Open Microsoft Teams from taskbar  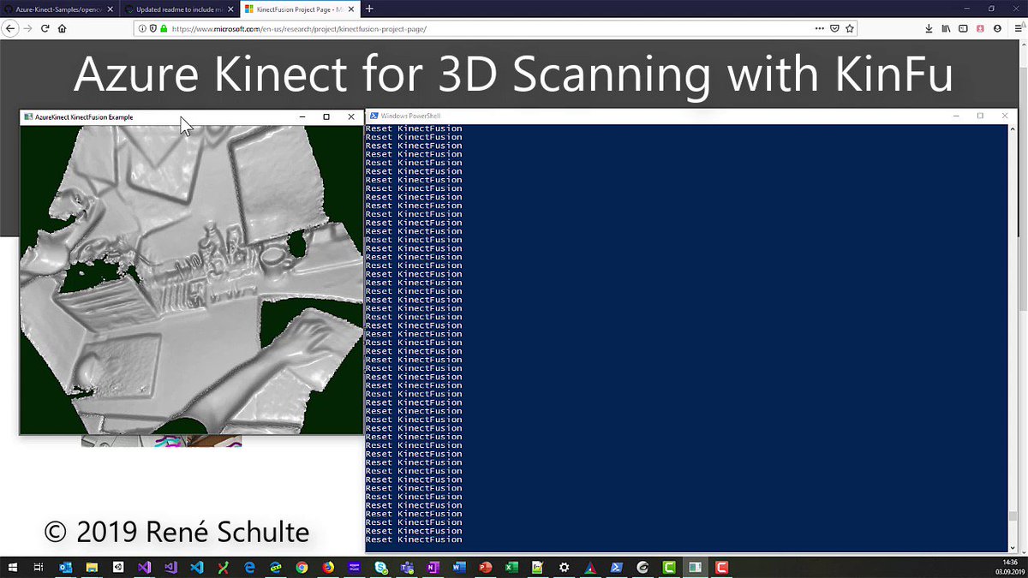pos(407,567)
